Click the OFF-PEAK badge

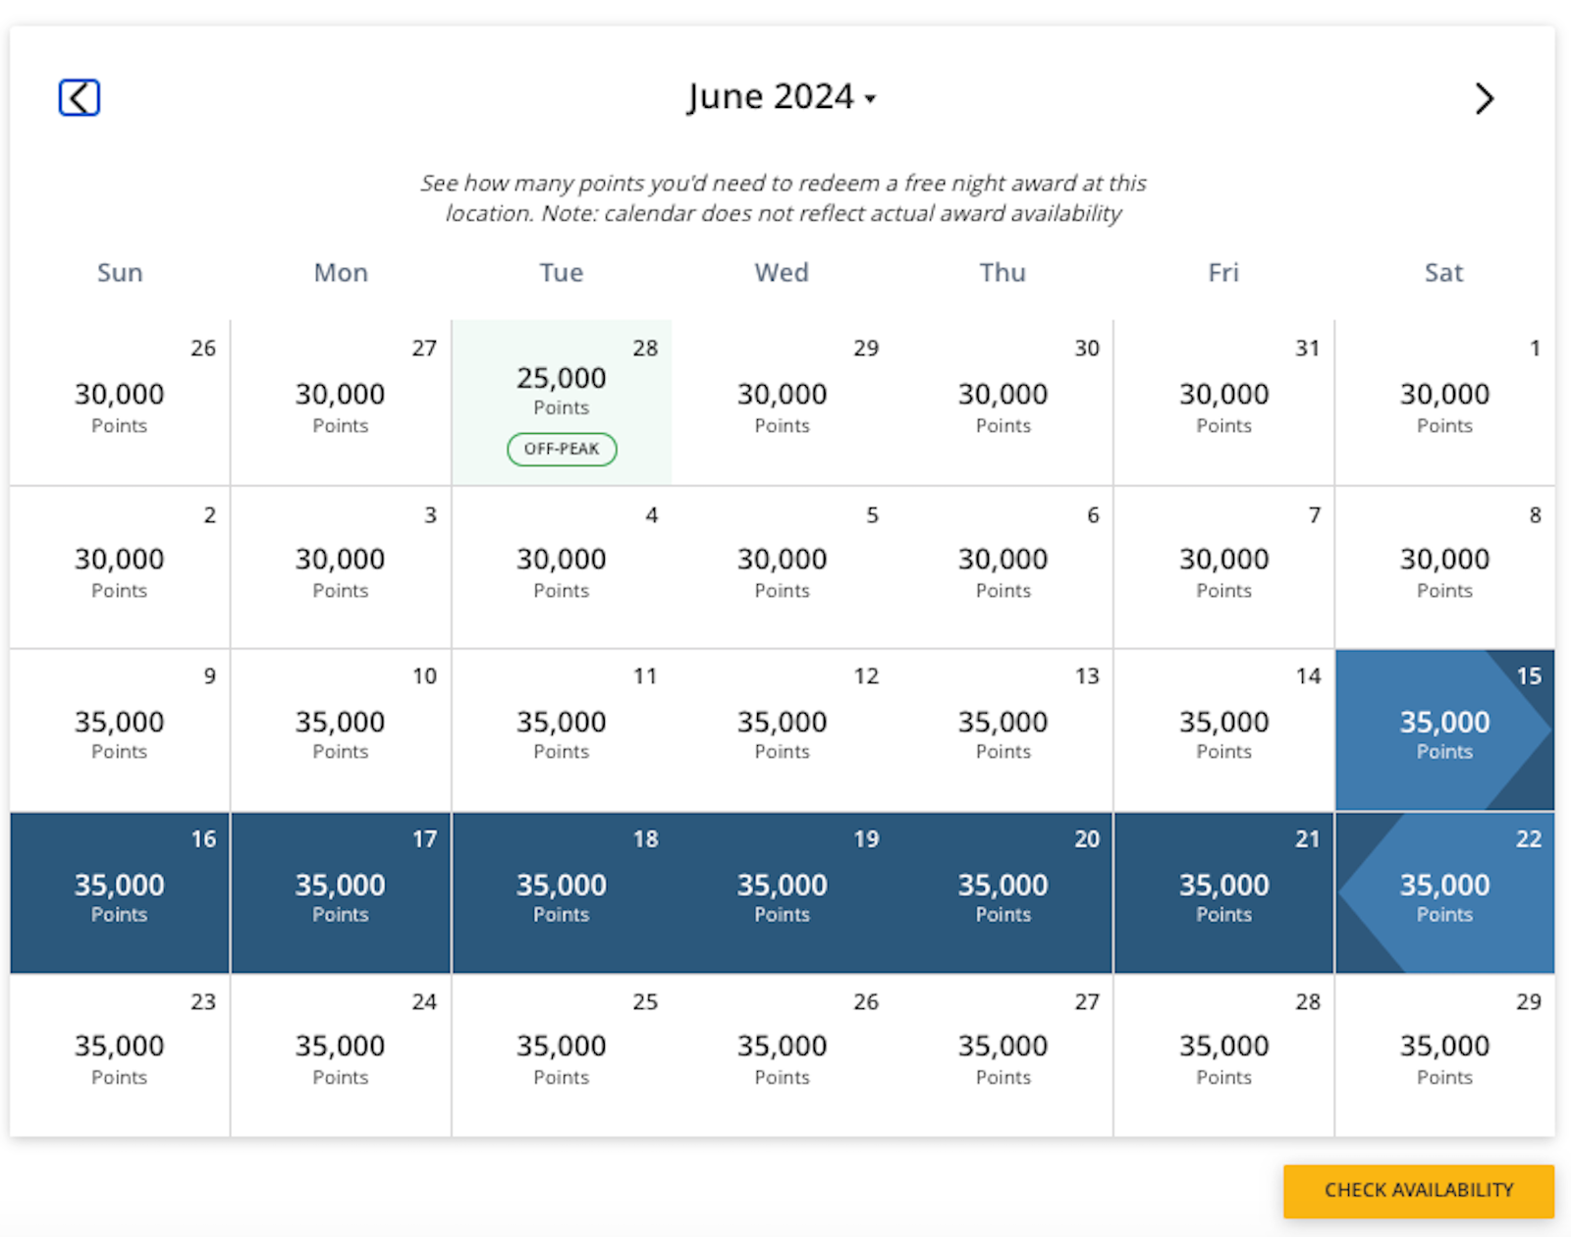pyautogui.click(x=562, y=449)
